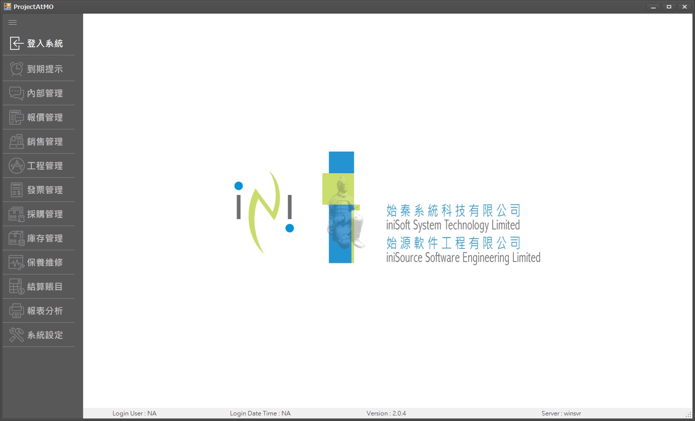The image size is (695, 421).
Task: Click the 報價管理 quotation icon
Action: click(x=16, y=117)
